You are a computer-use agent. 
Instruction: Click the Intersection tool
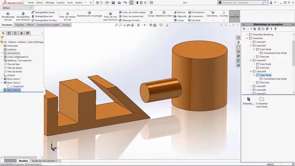click(196, 17)
